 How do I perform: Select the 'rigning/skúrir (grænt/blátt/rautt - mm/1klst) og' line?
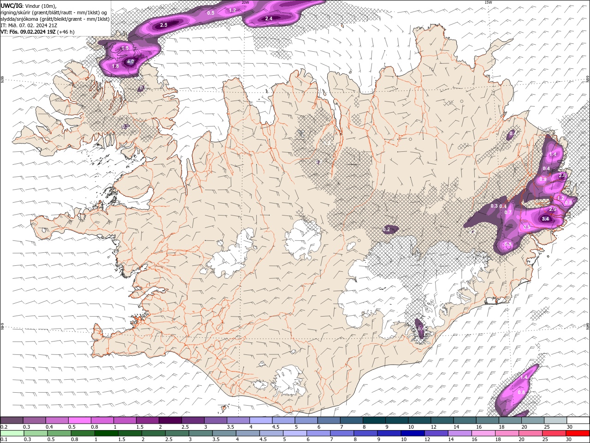pyautogui.click(x=54, y=12)
